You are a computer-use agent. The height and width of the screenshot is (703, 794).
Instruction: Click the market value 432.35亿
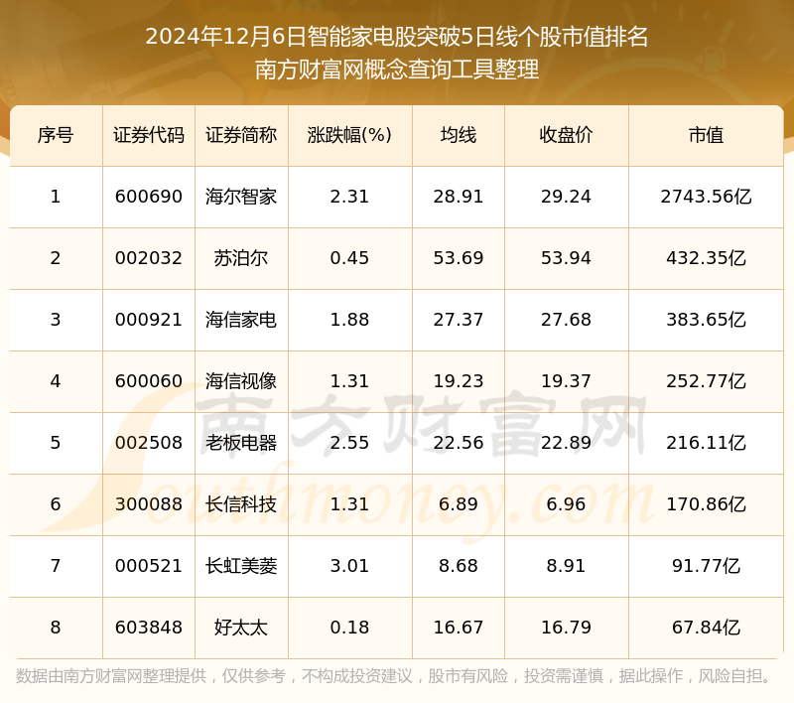pos(706,258)
